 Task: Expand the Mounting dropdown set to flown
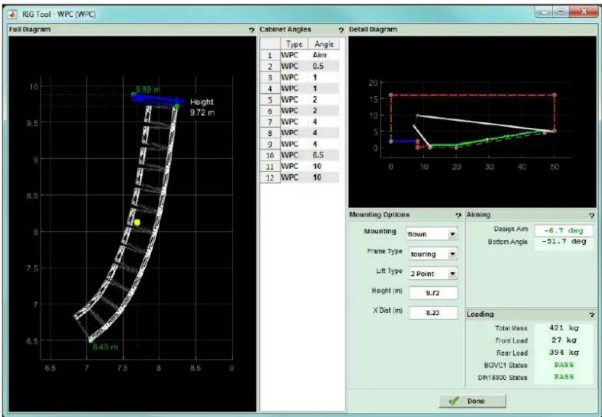tap(432, 234)
